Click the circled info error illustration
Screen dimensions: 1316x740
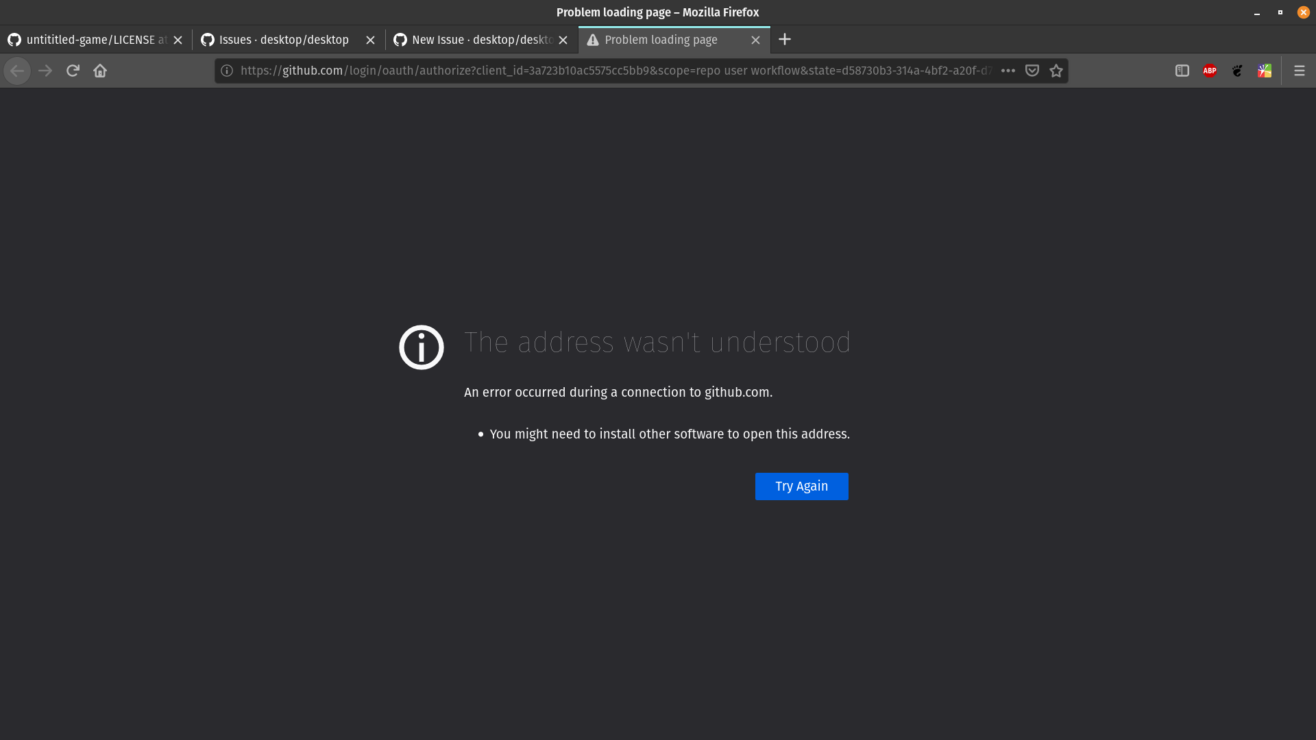[421, 347]
